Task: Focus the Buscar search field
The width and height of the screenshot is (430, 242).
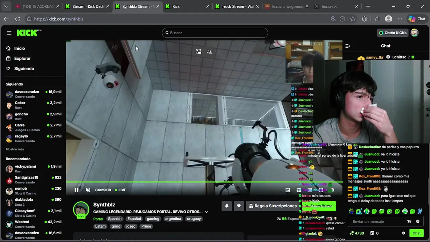Action: [x=215, y=33]
